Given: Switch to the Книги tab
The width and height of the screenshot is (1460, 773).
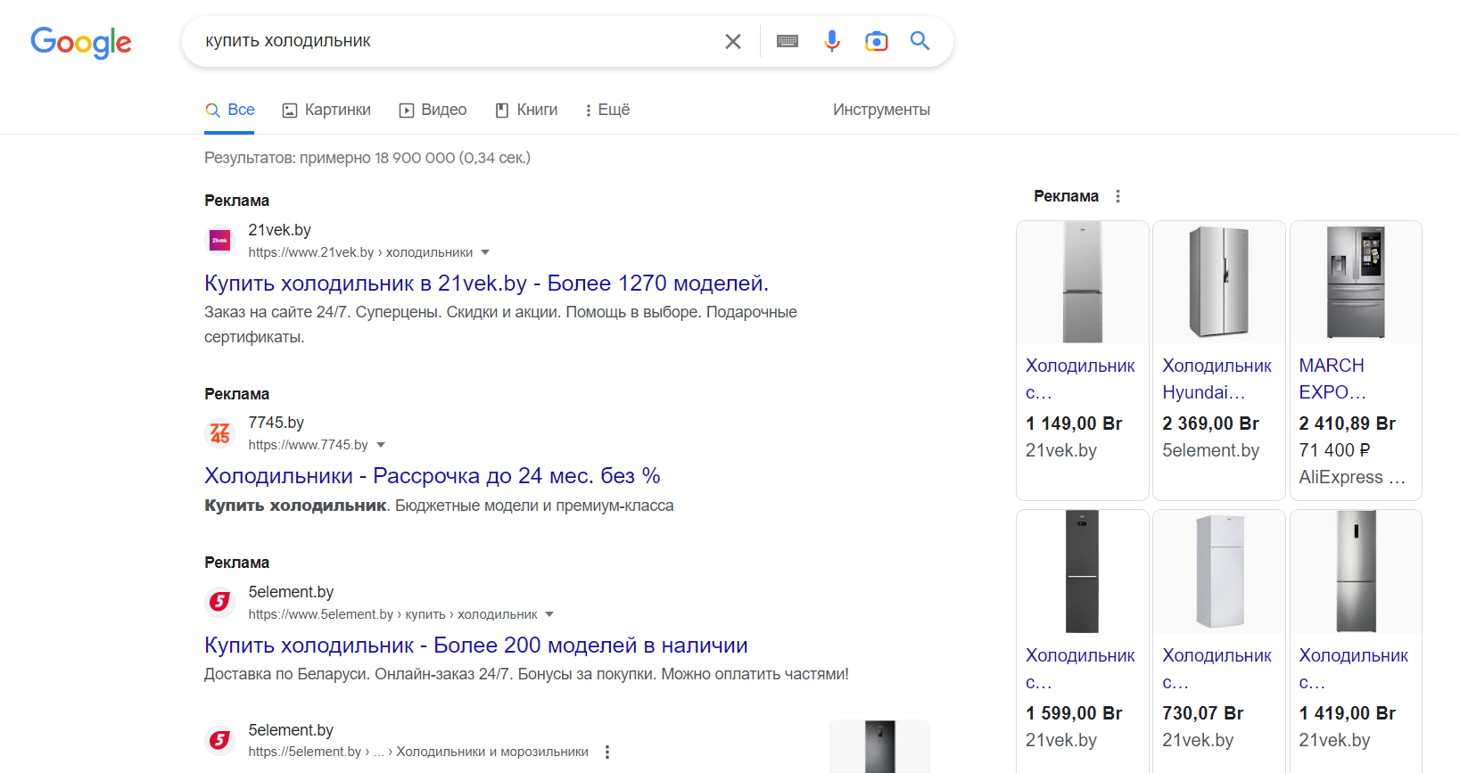Looking at the screenshot, I should [x=526, y=110].
